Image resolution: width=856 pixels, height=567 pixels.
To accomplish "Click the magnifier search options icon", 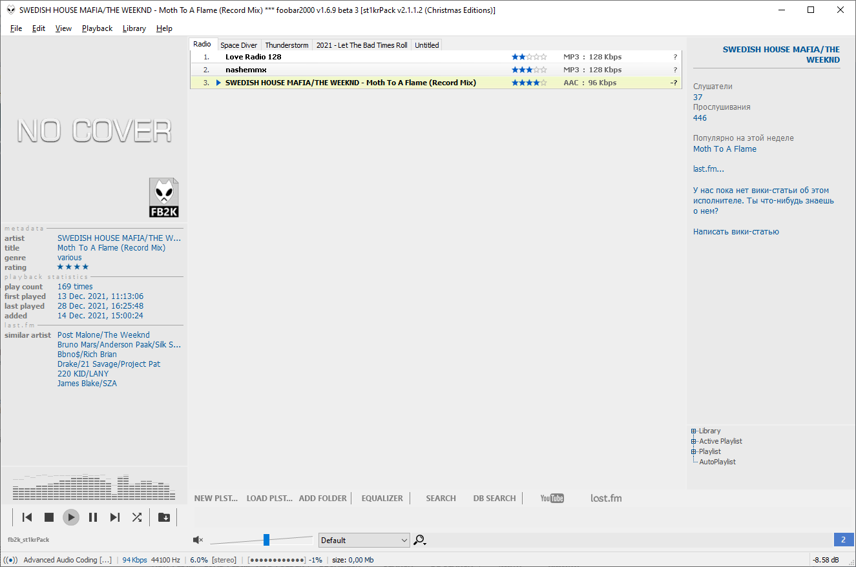I will pos(420,540).
